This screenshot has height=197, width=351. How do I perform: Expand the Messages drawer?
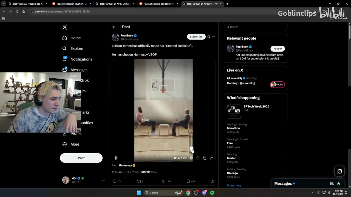pyautogui.click(x=338, y=184)
